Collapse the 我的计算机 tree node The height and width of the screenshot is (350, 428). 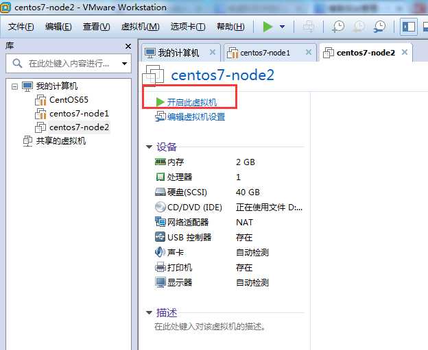pyautogui.click(x=14, y=87)
